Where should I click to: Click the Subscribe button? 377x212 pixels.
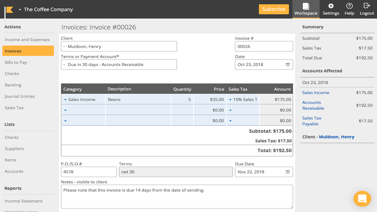pos(274,9)
